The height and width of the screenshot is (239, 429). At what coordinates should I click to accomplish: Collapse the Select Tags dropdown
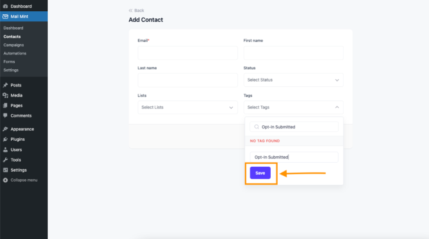point(293,107)
